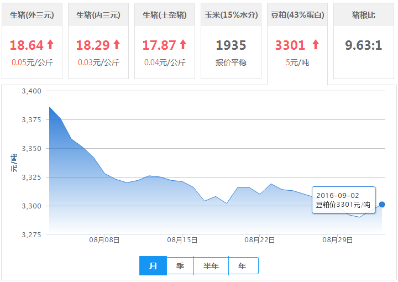Click the 3301 soybean meal price

point(290,45)
